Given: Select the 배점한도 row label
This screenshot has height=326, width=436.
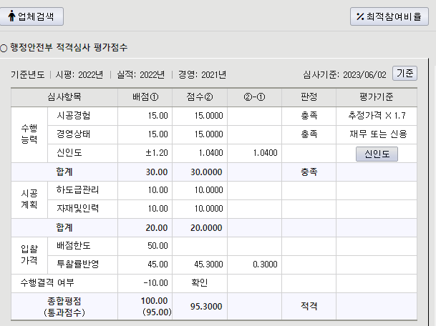Looking at the screenshot, I should point(74,246).
